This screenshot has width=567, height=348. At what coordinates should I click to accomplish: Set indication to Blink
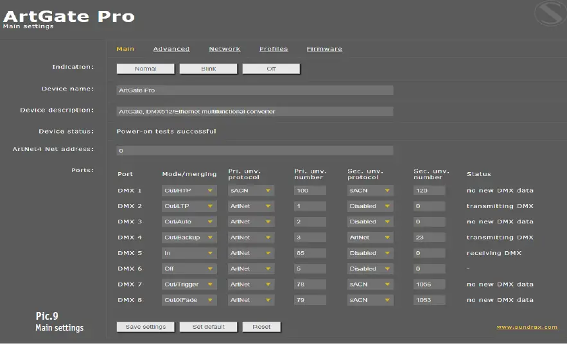(x=208, y=69)
